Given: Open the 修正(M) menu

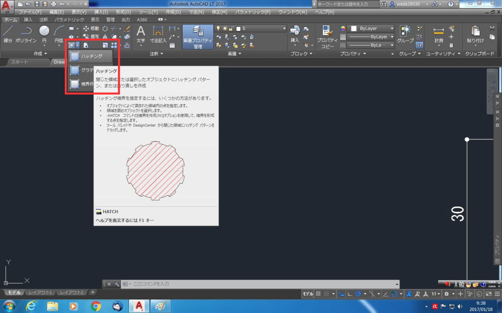Looking at the screenshot, I should click(220, 12).
